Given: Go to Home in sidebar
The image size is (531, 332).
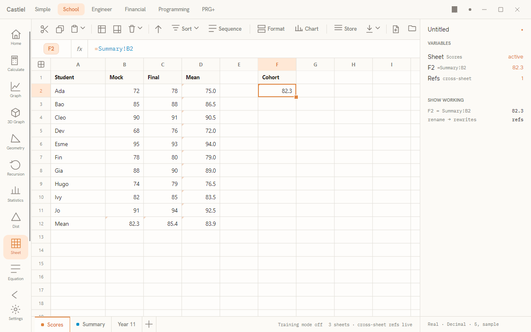Looking at the screenshot, I should click(x=16, y=37).
